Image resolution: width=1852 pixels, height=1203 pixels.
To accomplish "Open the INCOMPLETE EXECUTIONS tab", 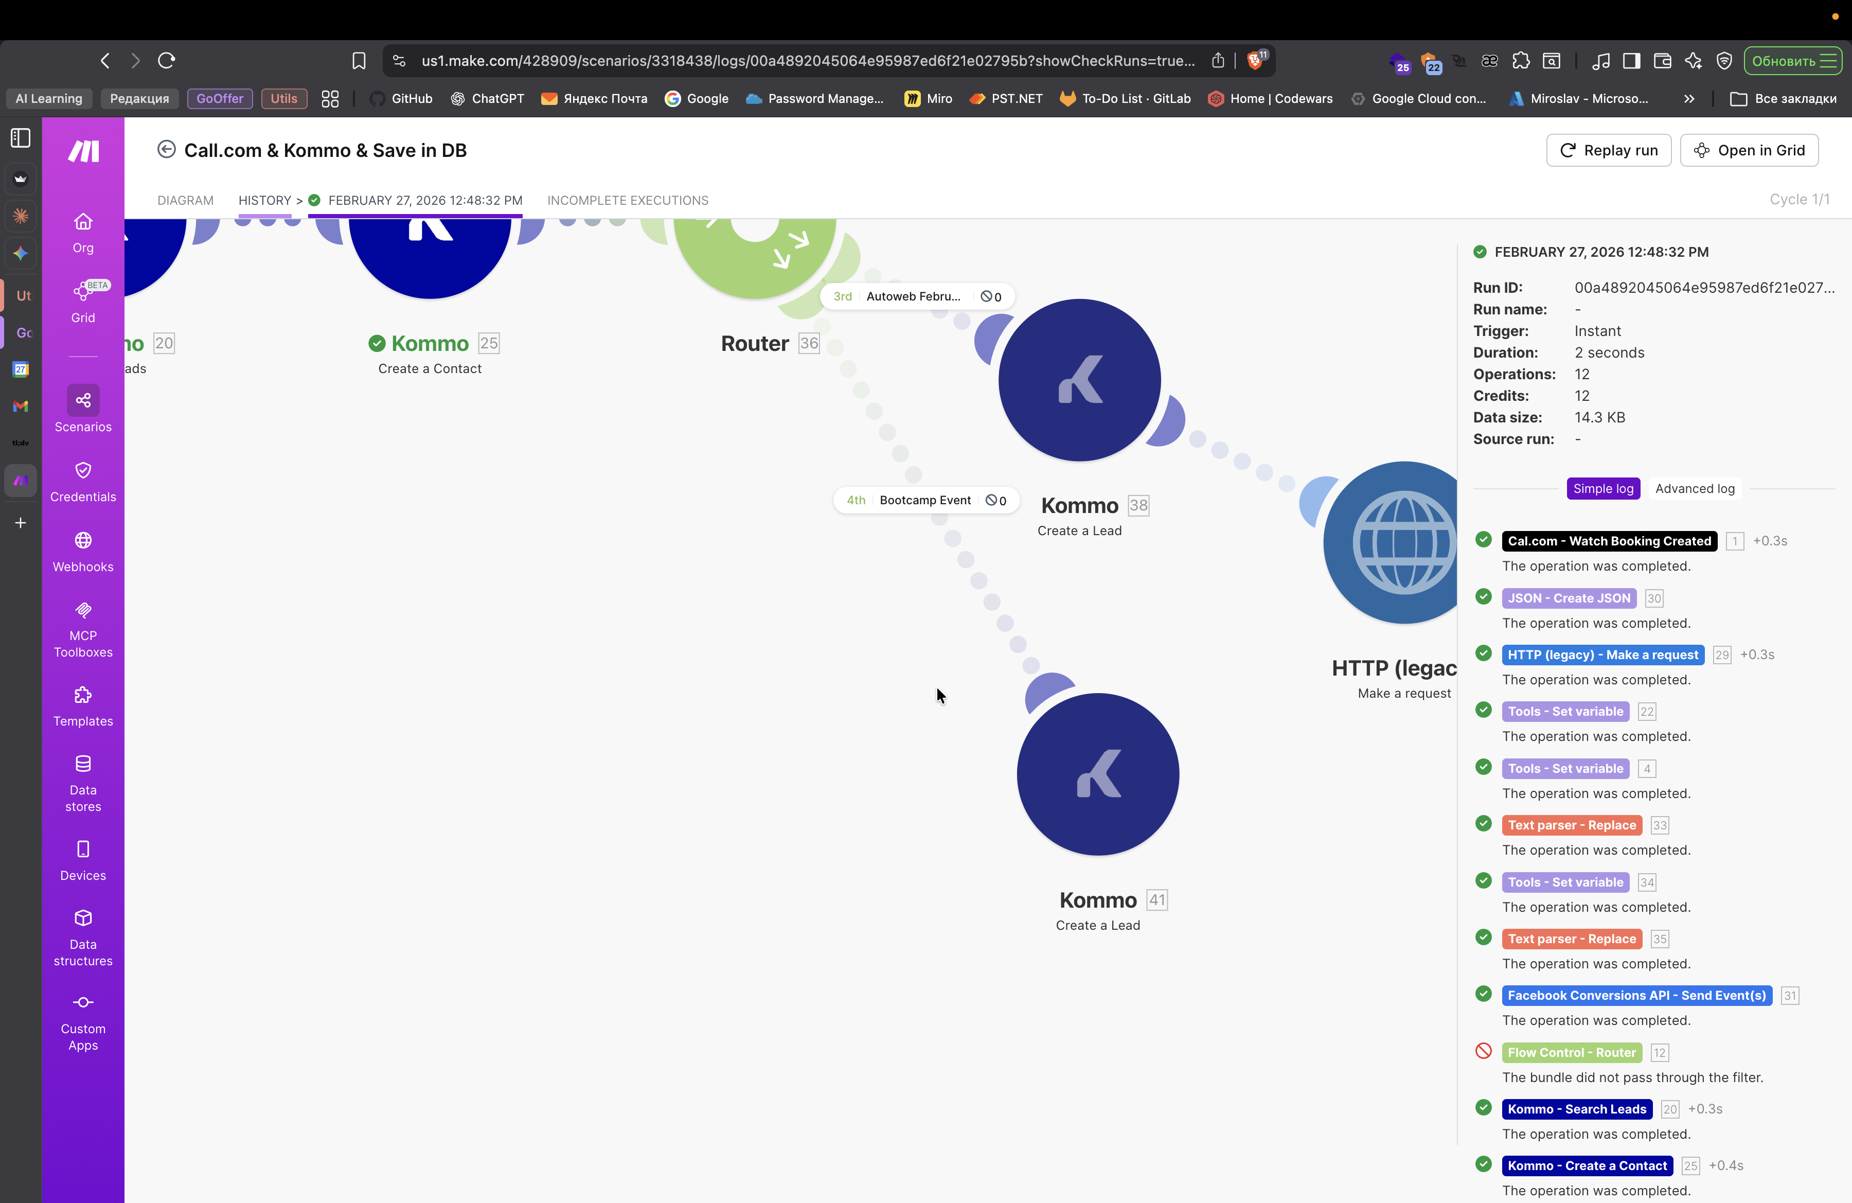I will (x=627, y=200).
